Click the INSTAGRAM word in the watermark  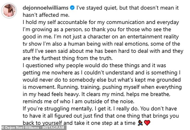coord(53,128)
